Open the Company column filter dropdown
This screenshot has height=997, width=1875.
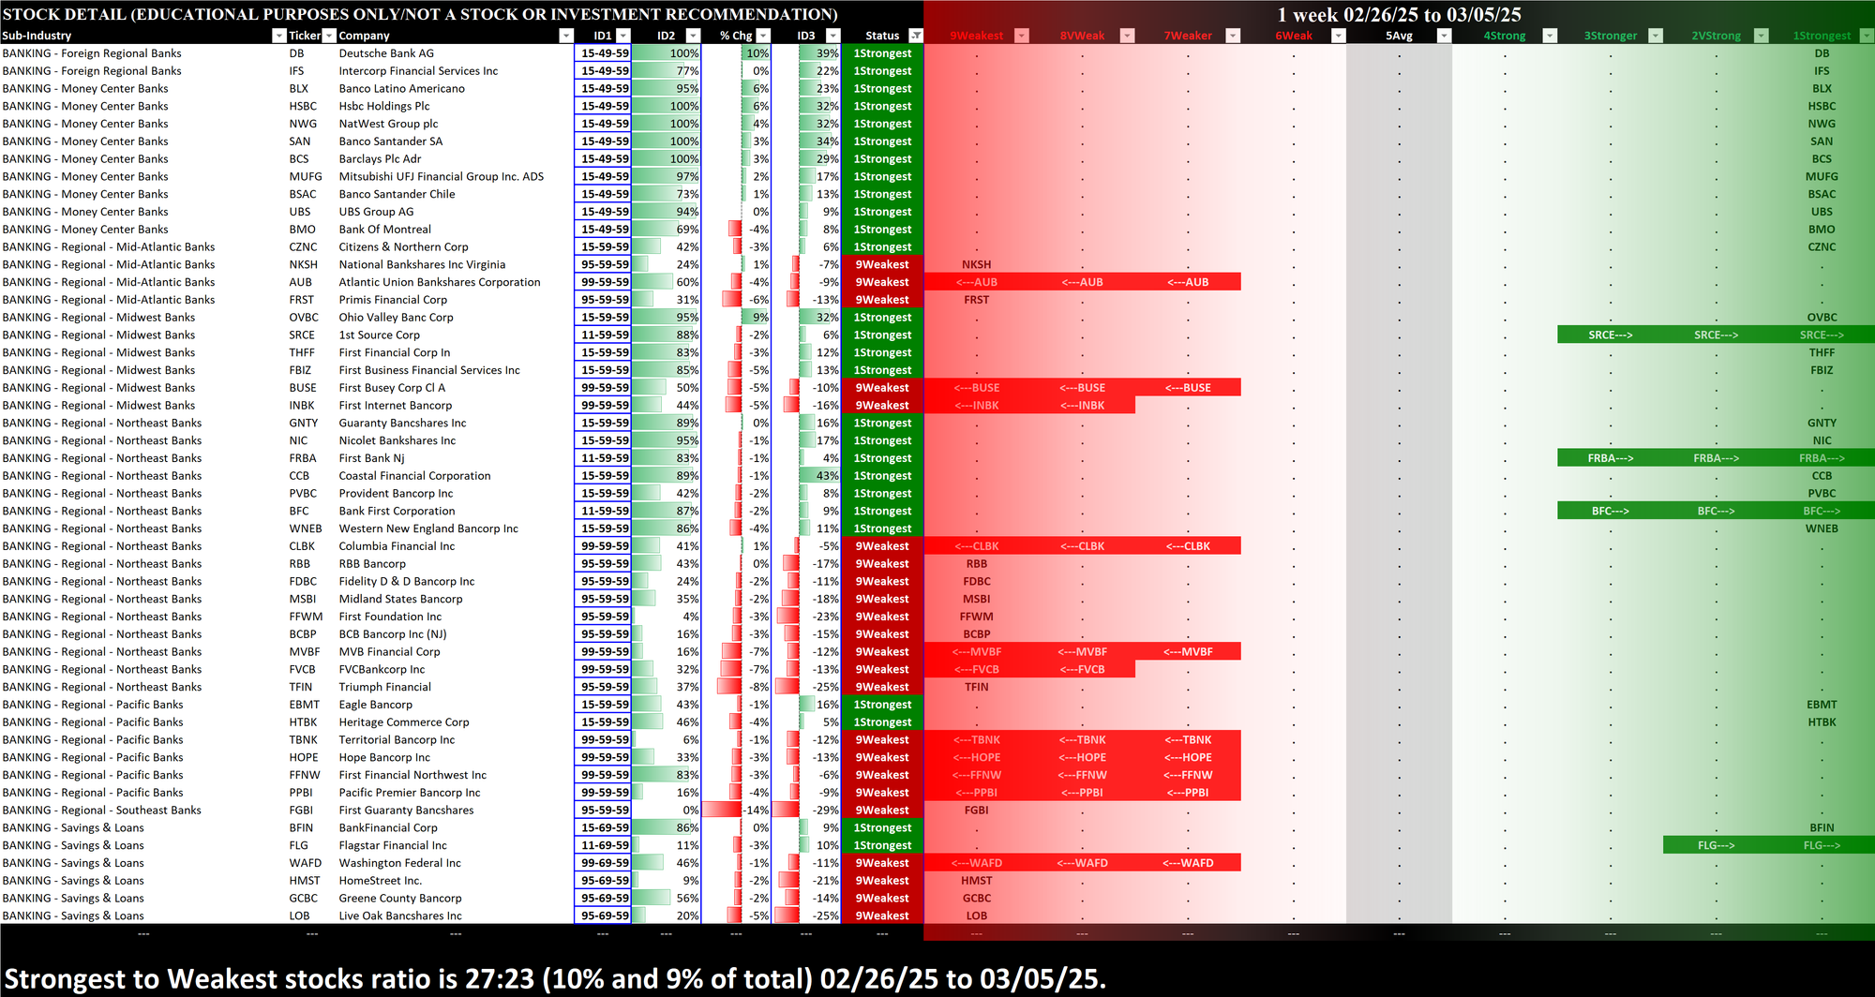click(565, 36)
